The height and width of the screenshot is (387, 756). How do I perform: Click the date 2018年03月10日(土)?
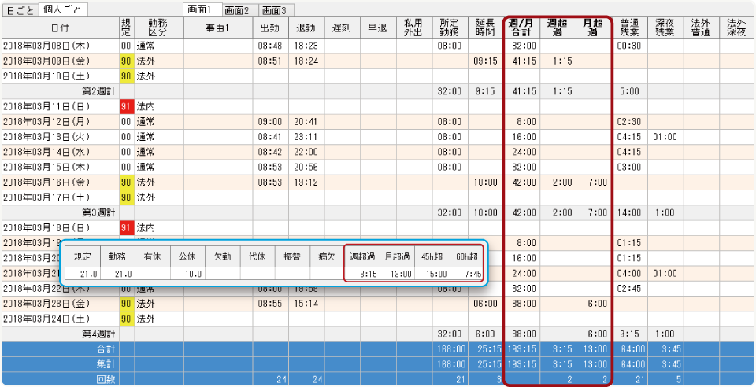46,76
